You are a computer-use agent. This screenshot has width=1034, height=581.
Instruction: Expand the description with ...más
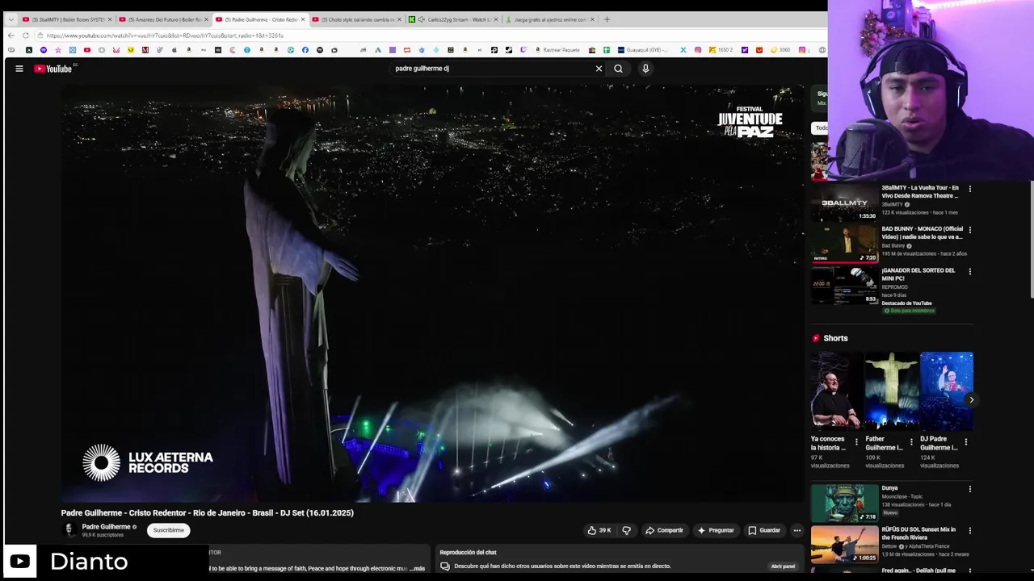pyautogui.click(x=417, y=568)
